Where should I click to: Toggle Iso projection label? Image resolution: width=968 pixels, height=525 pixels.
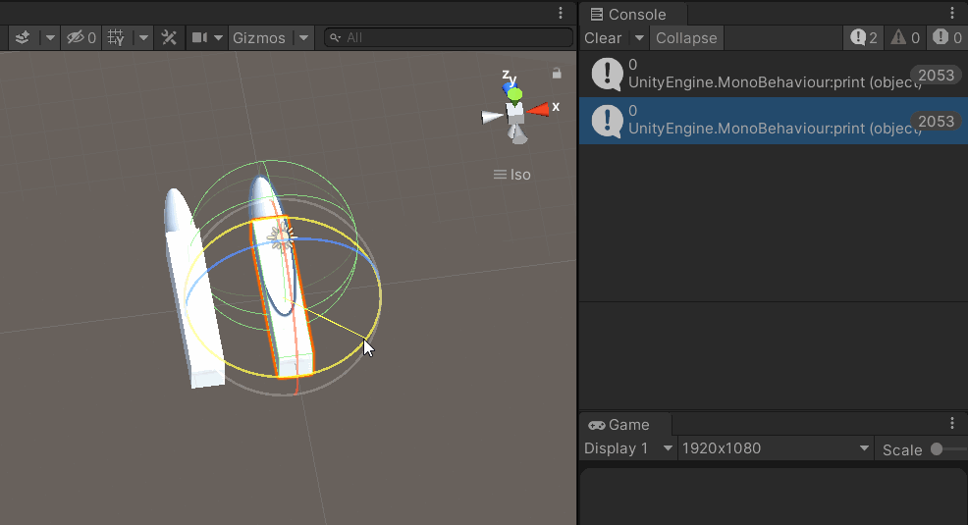click(x=512, y=175)
